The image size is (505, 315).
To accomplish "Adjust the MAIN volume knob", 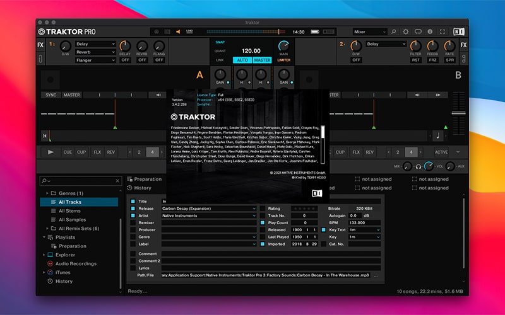I will point(283,47).
